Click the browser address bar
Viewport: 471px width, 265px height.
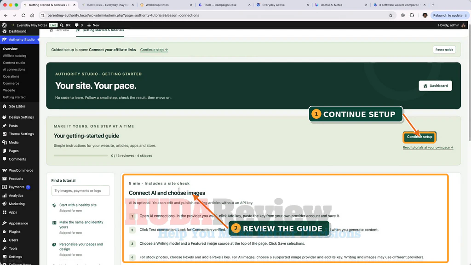coord(216,15)
